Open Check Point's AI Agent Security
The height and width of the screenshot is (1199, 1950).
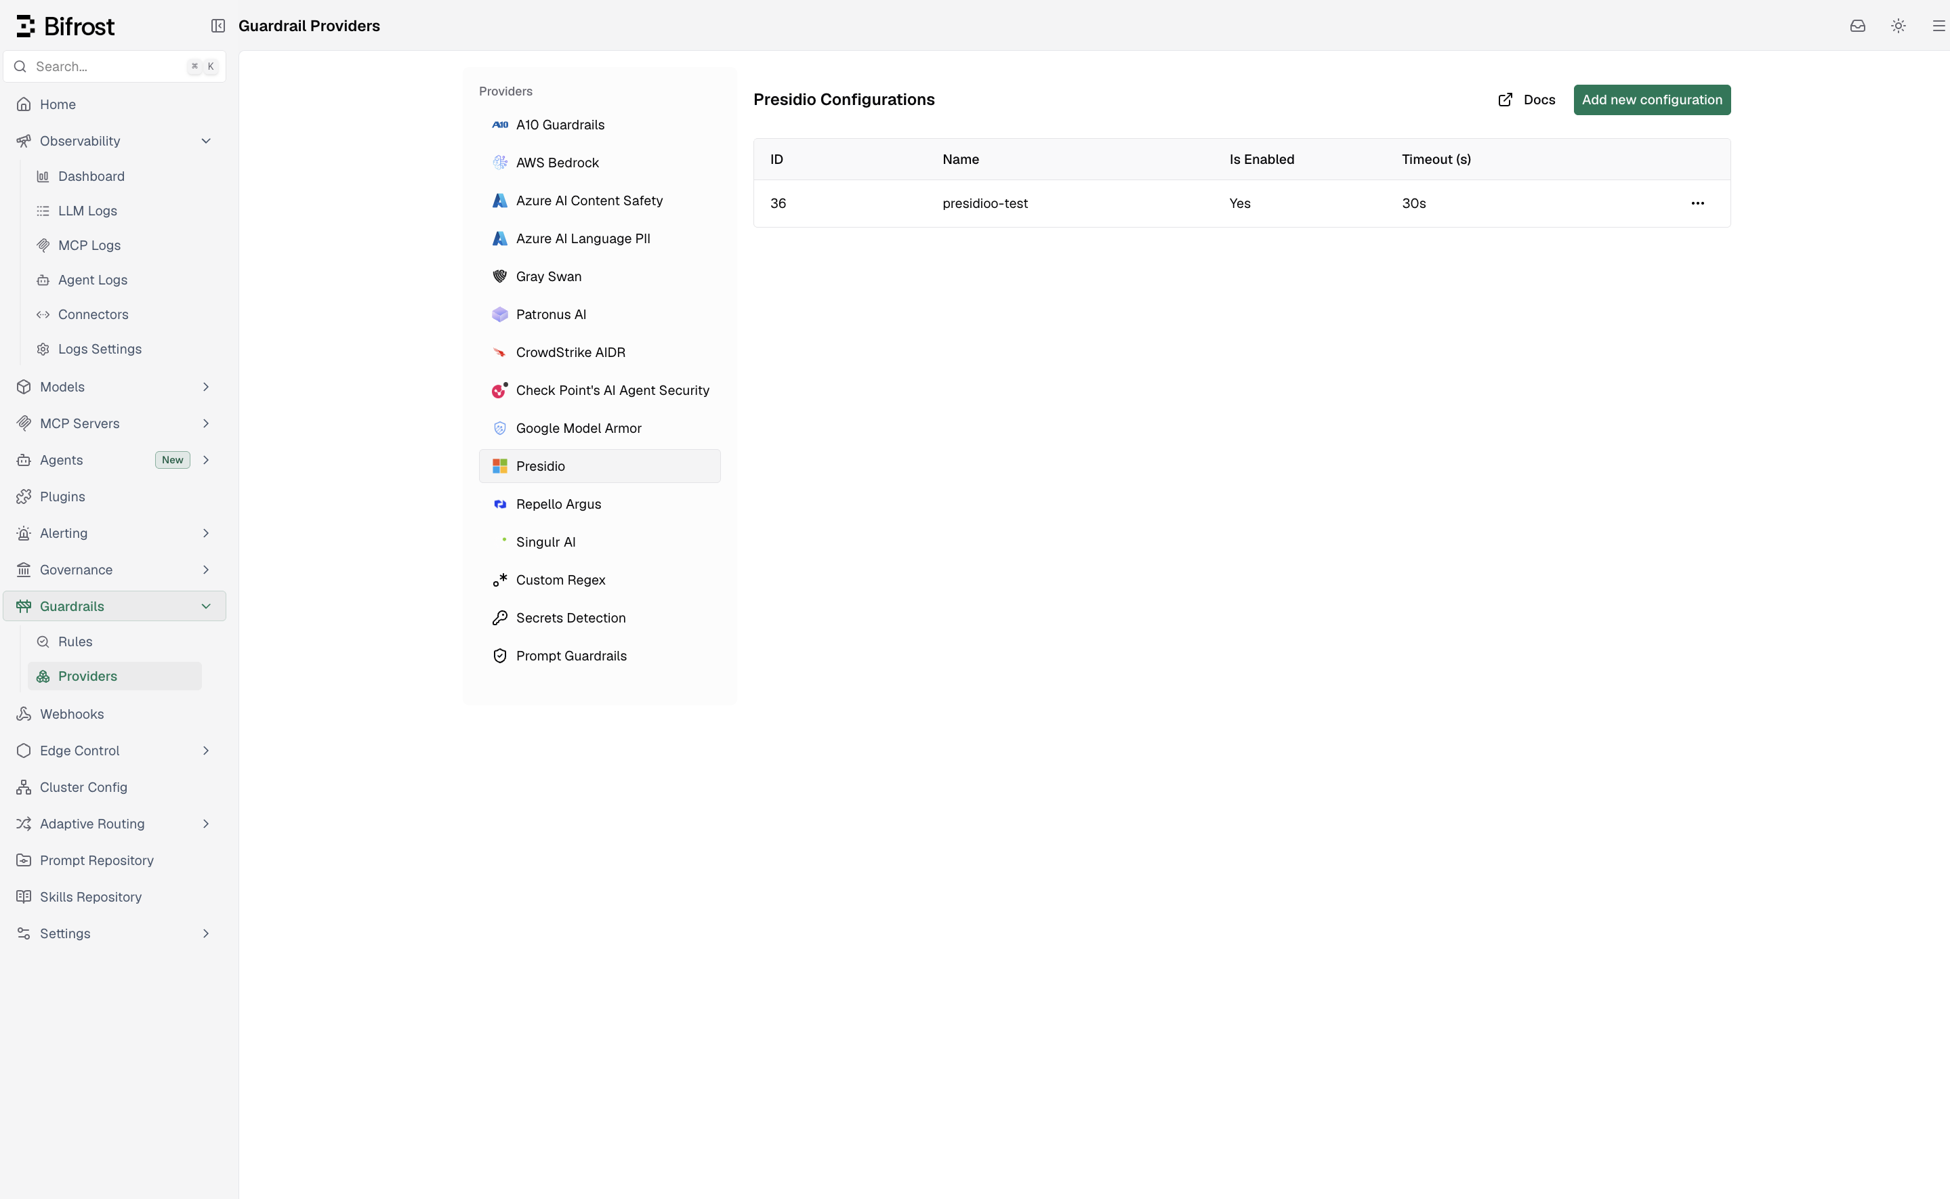[x=600, y=390]
